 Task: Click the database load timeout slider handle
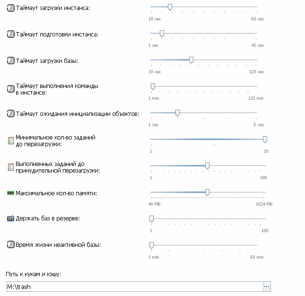pos(191,60)
